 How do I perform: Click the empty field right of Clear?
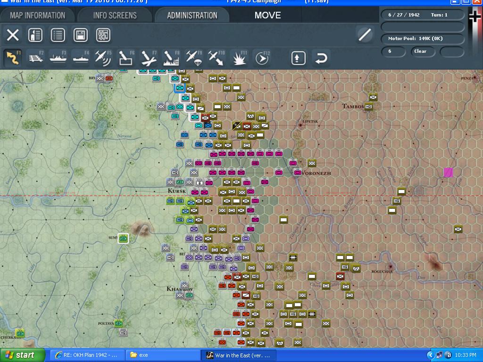tap(451, 51)
